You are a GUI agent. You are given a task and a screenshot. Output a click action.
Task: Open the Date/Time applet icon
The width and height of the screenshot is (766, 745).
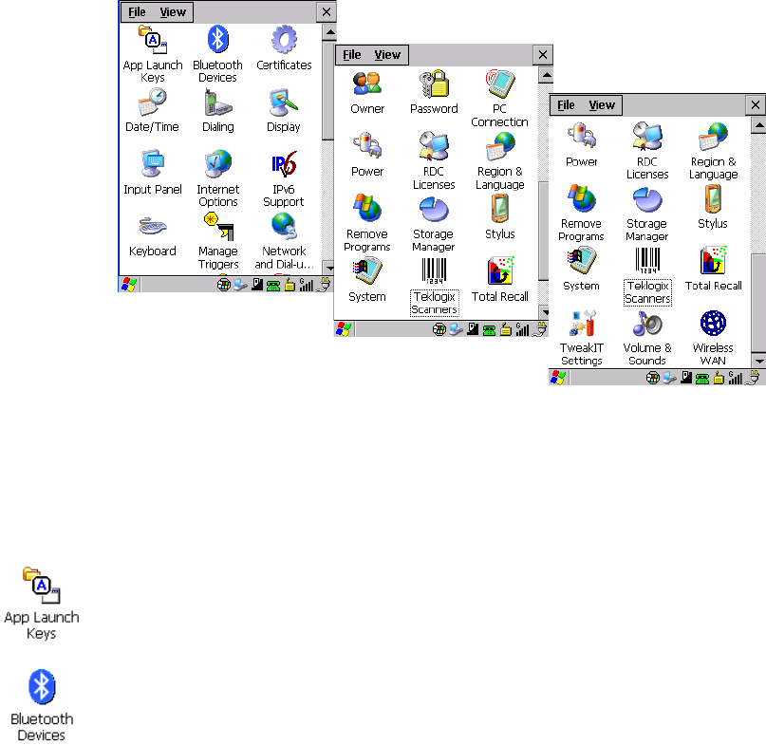pos(153,110)
